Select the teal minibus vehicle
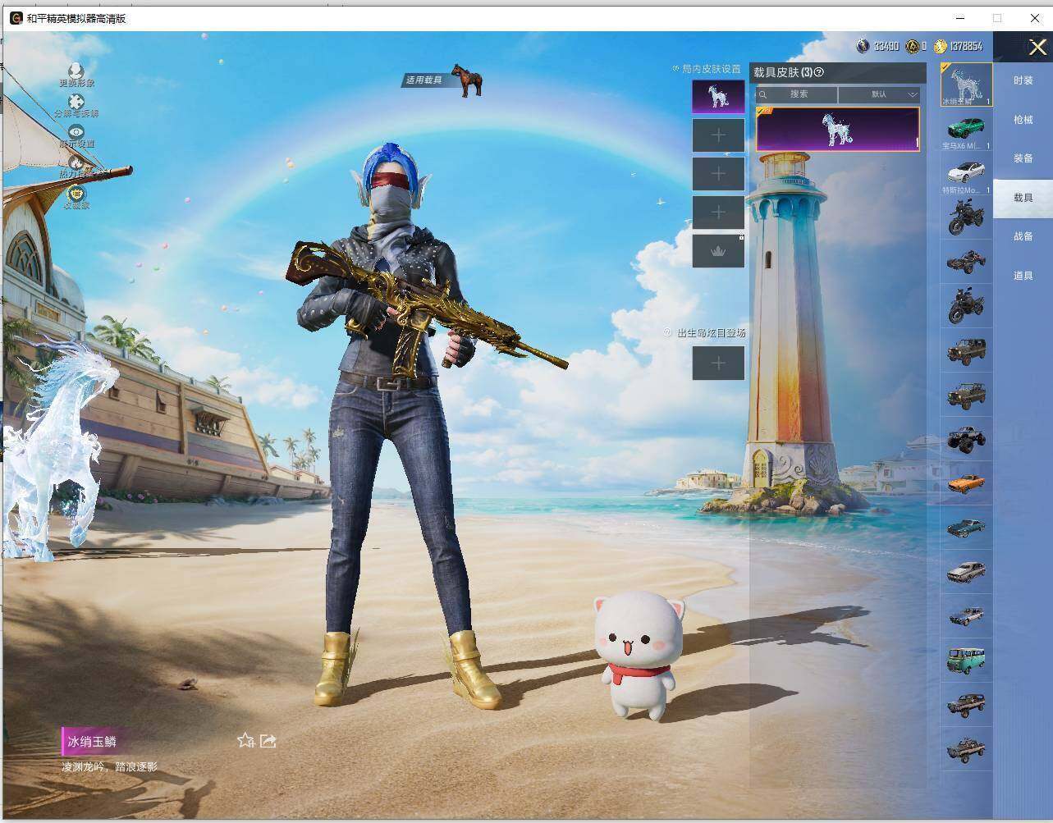Image resolution: width=1053 pixels, height=823 pixels. coord(966,659)
